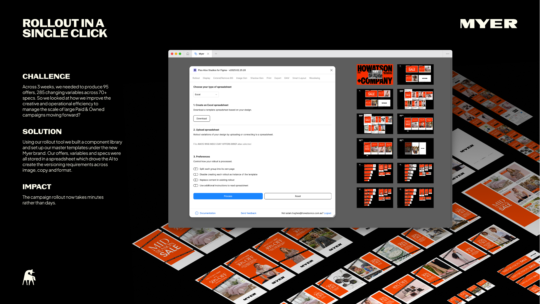Open the Excel spreadsheet type dropdown
Image resolution: width=540 pixels, height=304 pixels.
coord(206,95)
